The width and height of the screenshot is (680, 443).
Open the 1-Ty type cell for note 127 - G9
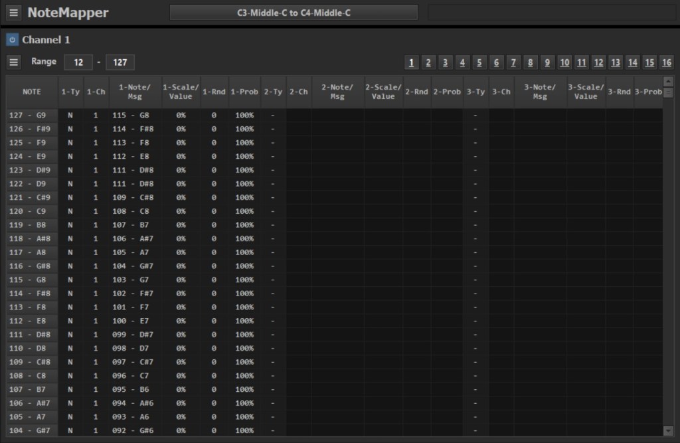[70, 115]
